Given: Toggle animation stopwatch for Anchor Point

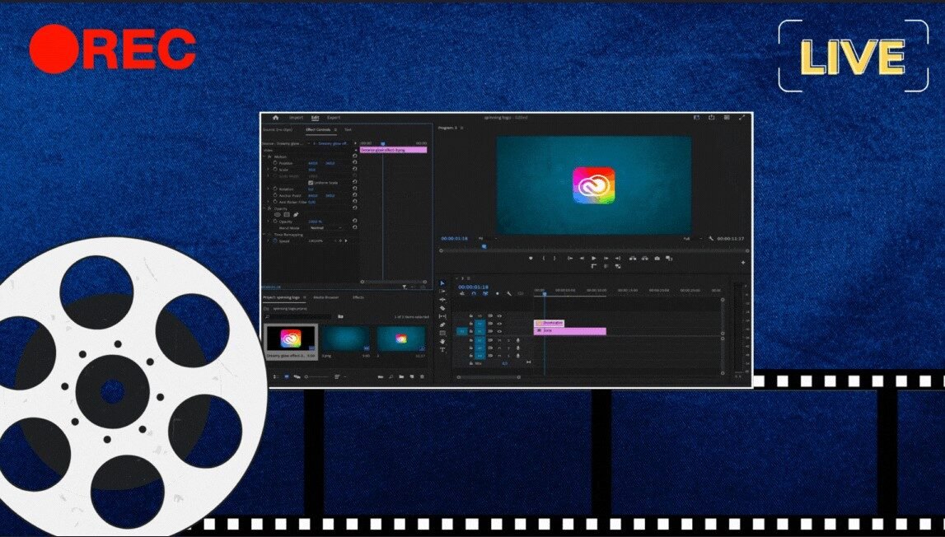Looking at the screenshot, I should [x=275, y=196].
